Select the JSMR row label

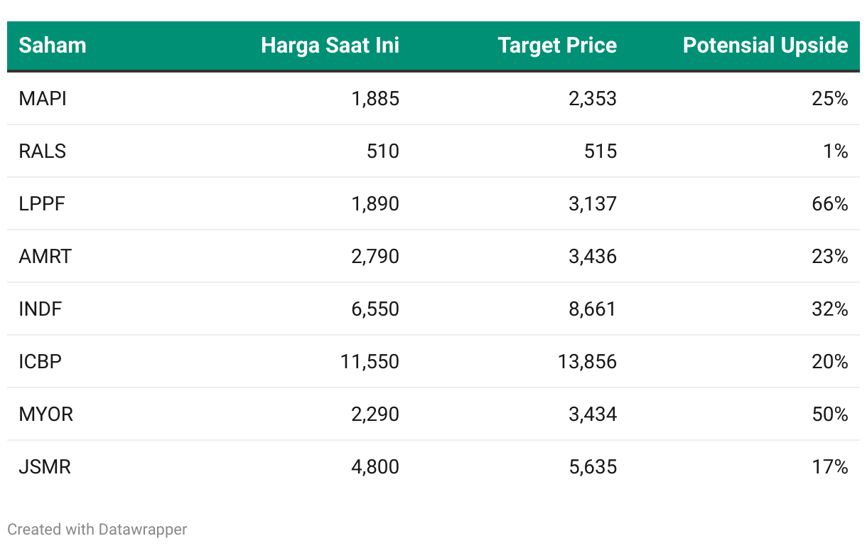point(45,467)
